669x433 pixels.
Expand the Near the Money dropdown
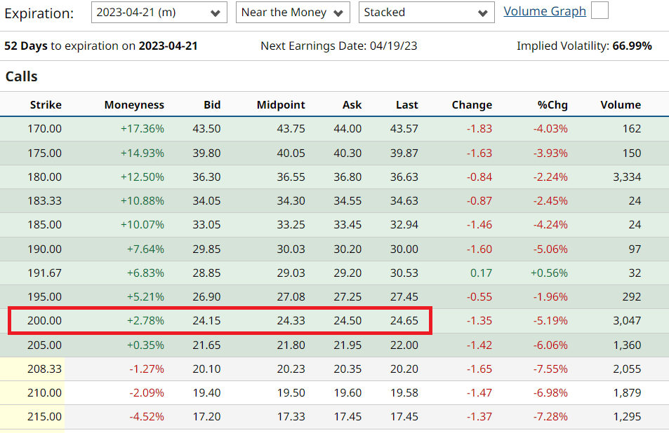pyautogui.click(x=292, y=13)
